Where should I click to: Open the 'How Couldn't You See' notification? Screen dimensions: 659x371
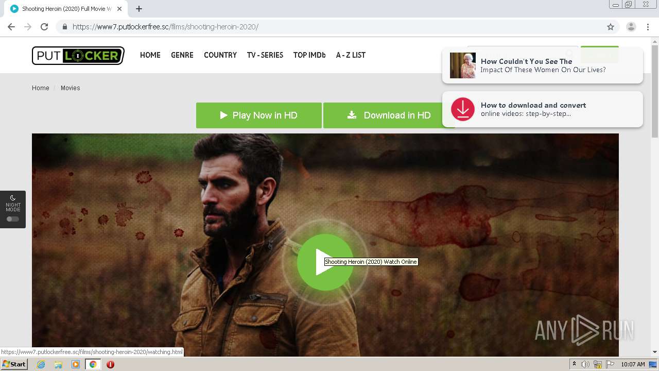543,65
